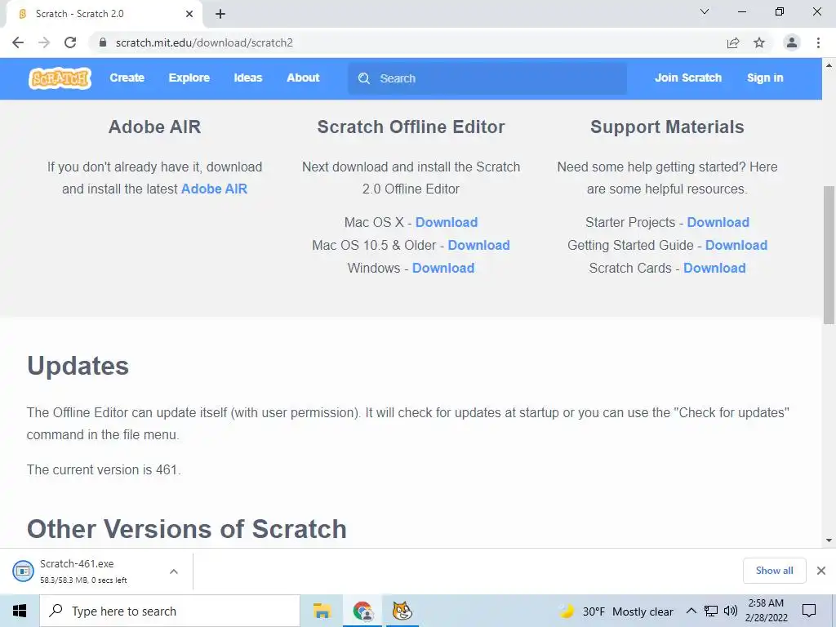This screenshot has width=836, height=627.
Task: Open tab search dropdown arrow
Action: (705, 11)
